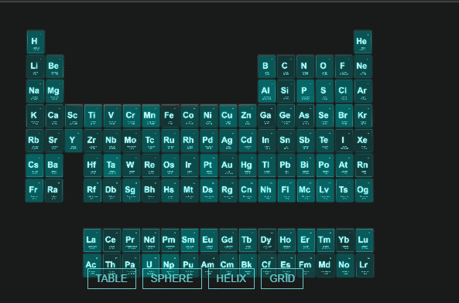
Task: Click the Magnesium (Mg) element tile
Action: pyautogui.click(x=54, y=91)
